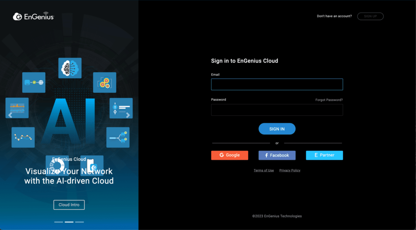Click the 'Visualize Your Network' headline text
Viewport: 416px width, 230px height.
click(69, 171)
